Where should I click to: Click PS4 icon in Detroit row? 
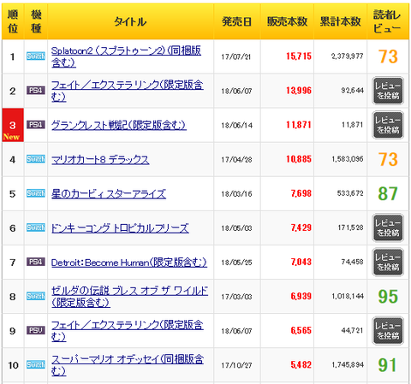pyautogui.click(x=36, y=262)
